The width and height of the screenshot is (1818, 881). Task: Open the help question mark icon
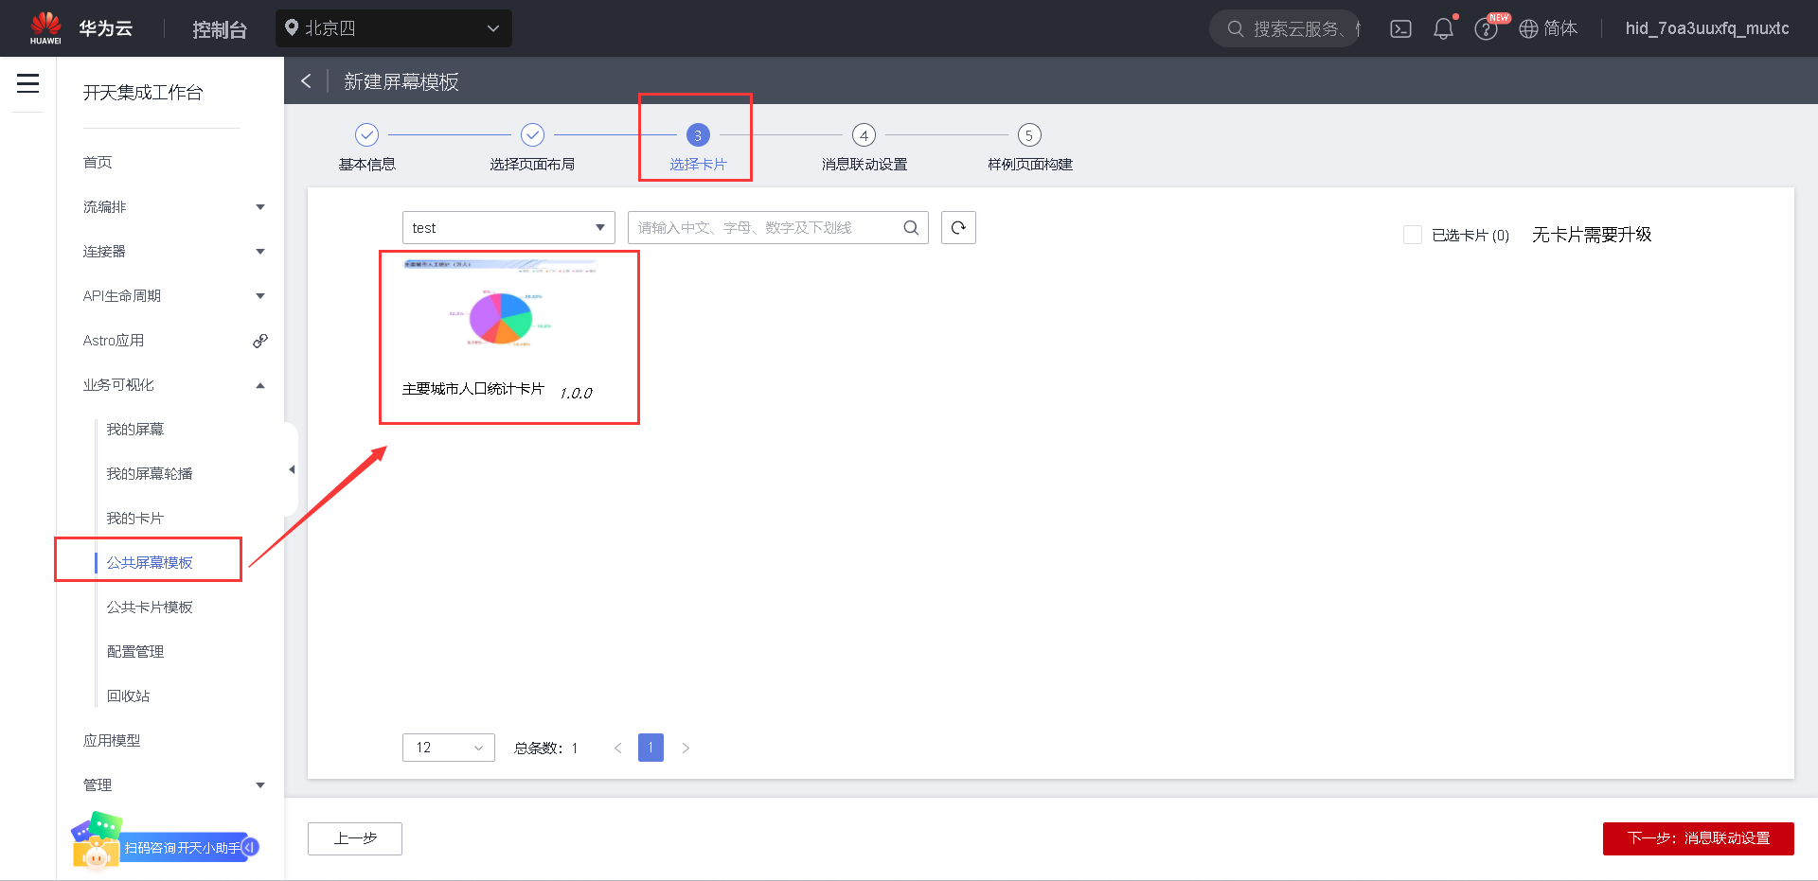pos(1486,29)
